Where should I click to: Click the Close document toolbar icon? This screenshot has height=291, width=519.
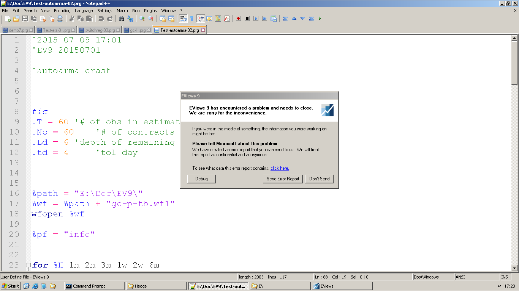(x=43, y=19)
